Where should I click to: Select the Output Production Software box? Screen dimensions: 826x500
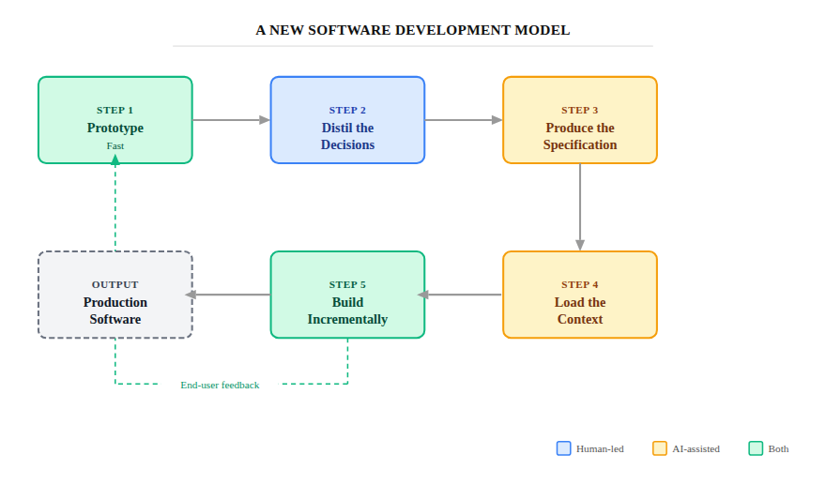coord(115,295)
